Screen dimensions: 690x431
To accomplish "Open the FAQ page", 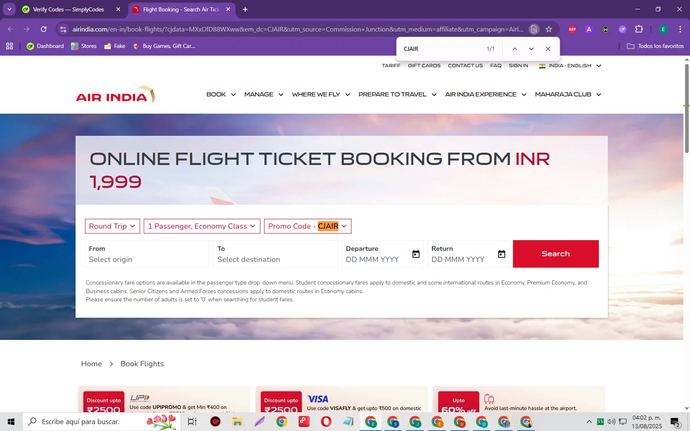I will pyautogui.click(x=496, y=66).
